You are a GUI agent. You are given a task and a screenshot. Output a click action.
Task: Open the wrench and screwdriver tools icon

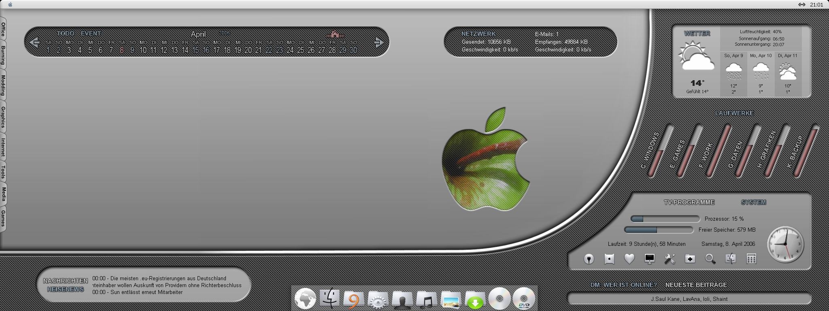[x=670, y=259]
